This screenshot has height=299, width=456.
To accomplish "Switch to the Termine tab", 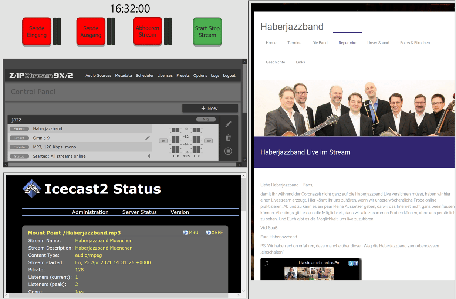I will point(294,43).
